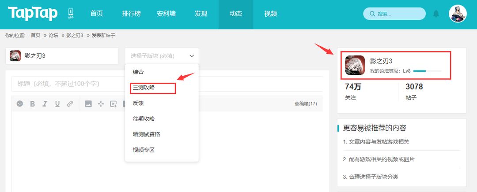This screenshot has height=192, width=477.
Task: Click the 影之刃3 game icon in selector
Action: (15, 56)
